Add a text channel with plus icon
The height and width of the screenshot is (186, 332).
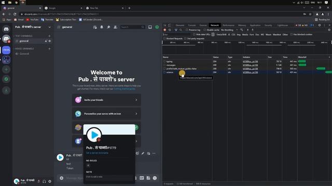[x=50, y=36]
